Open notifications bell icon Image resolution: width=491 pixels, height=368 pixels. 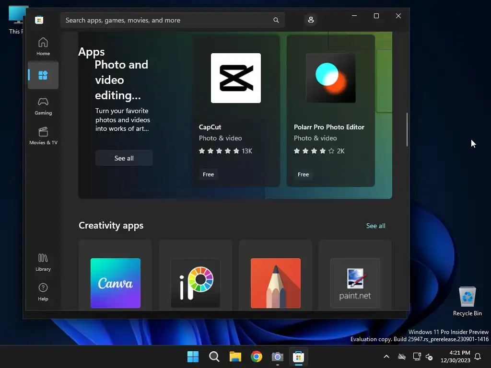tap(478, 356)
